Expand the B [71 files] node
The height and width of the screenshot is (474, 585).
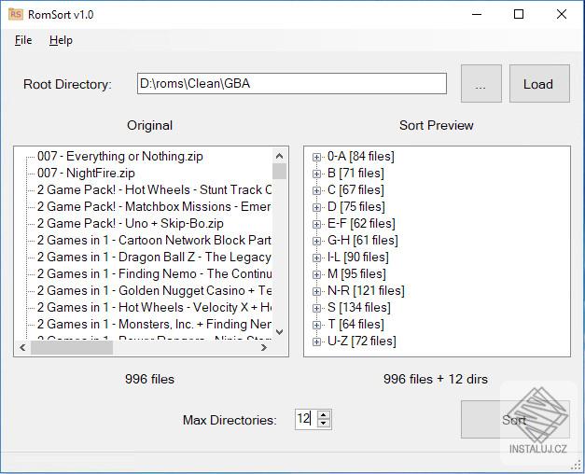(316, 174)
